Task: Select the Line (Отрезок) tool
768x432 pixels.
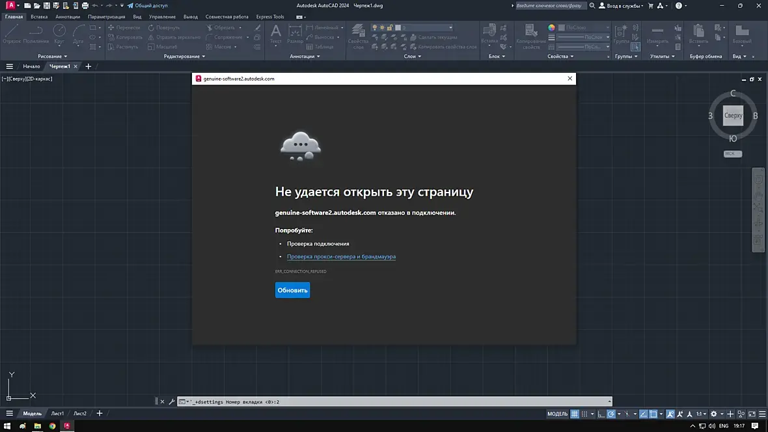Action: point(12,34)
